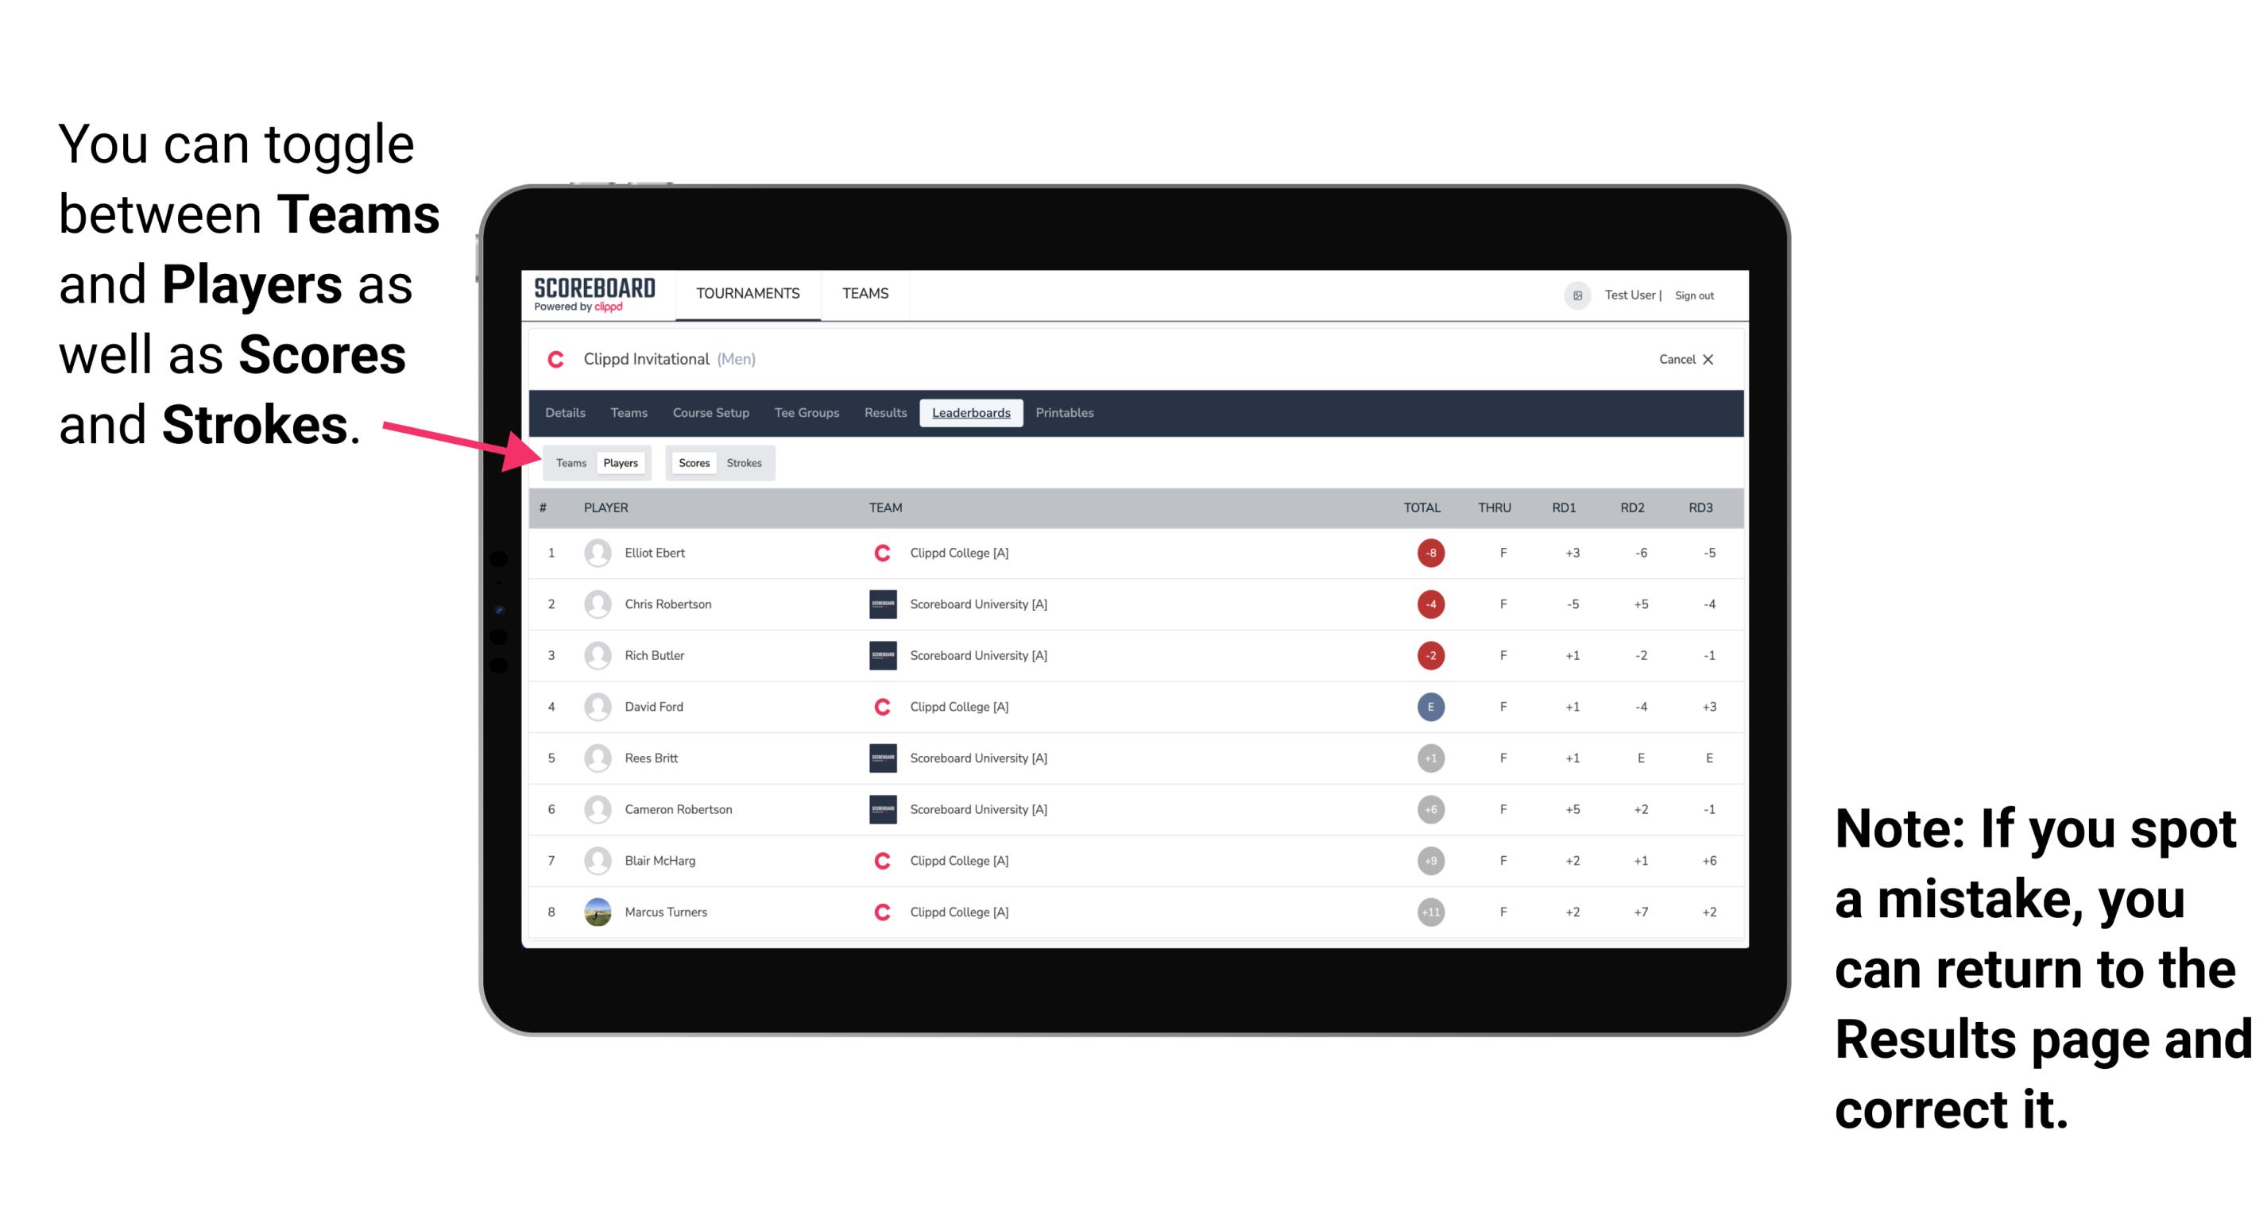2267x1219 pixels.
Task: Select the Leaderboards tab
Action: click(971, 413)
